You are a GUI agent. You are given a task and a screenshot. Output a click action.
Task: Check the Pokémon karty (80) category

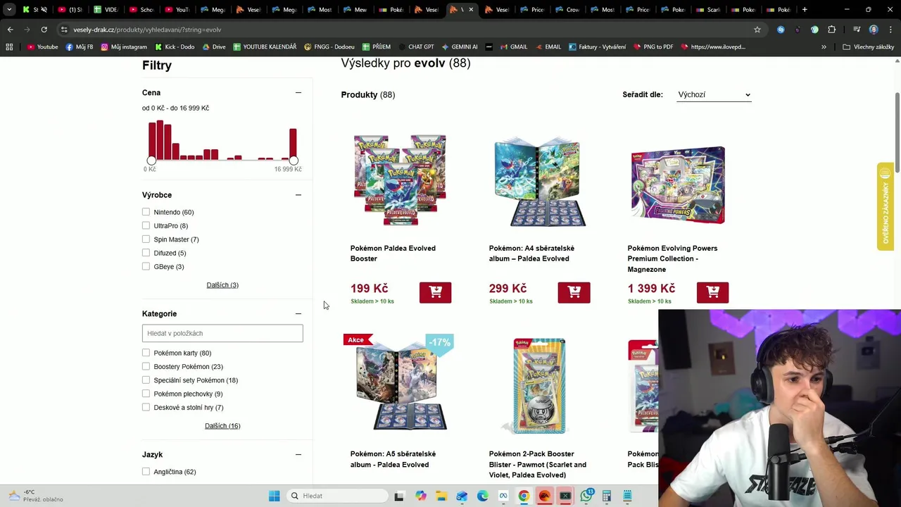coord(146,353)
